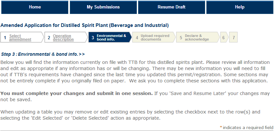The width and height of the screenshot is (274, 131).
Task: Click the paragraph beginning 'Below you will find'
Action: click(x=135, y=71)
